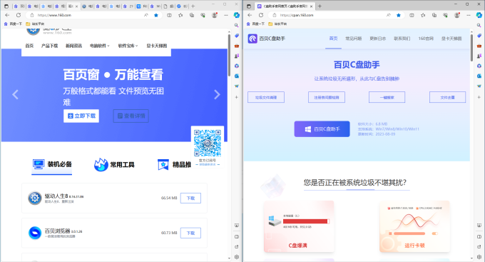The width and height of the screenshot is (485, 262).
Task: Open settings and more in cpan.160.com window
Action: (x=469, y=15)
